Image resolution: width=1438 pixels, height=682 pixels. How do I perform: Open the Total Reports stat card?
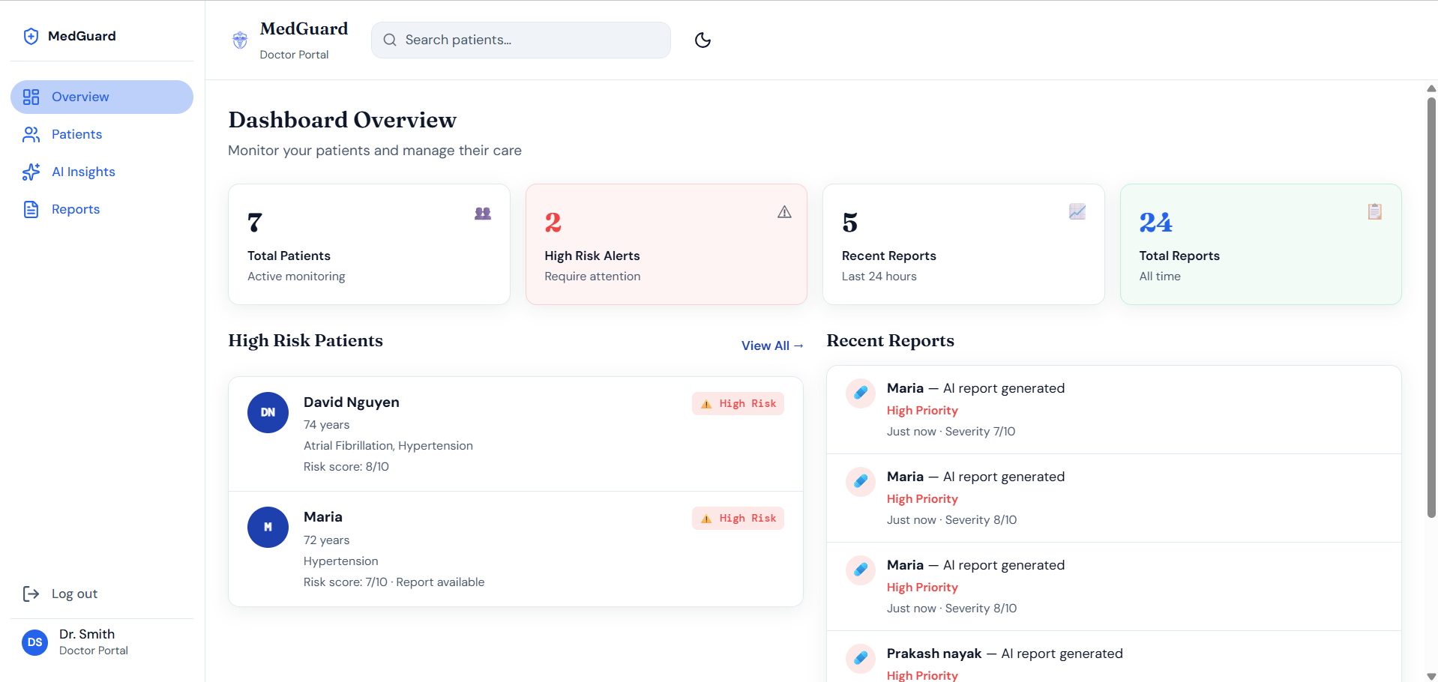(1261, 244)
